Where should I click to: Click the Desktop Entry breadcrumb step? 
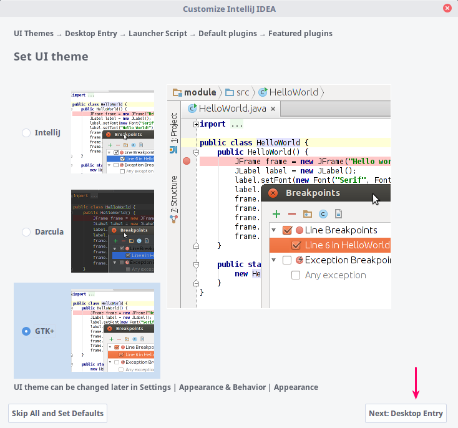[91, 34]
